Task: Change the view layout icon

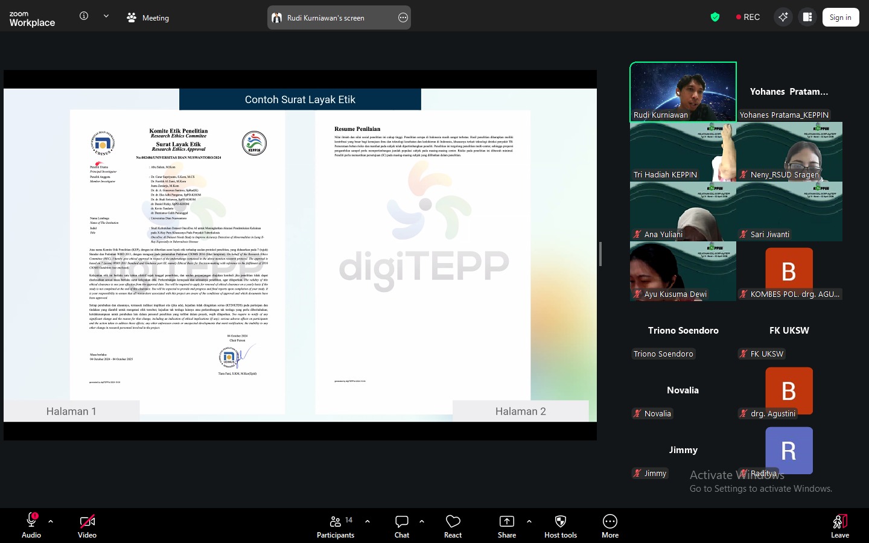Action: click(807, 17)
